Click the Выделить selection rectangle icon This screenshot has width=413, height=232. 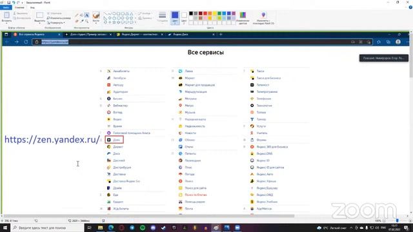pyautogui.click(x=40, y=15)
